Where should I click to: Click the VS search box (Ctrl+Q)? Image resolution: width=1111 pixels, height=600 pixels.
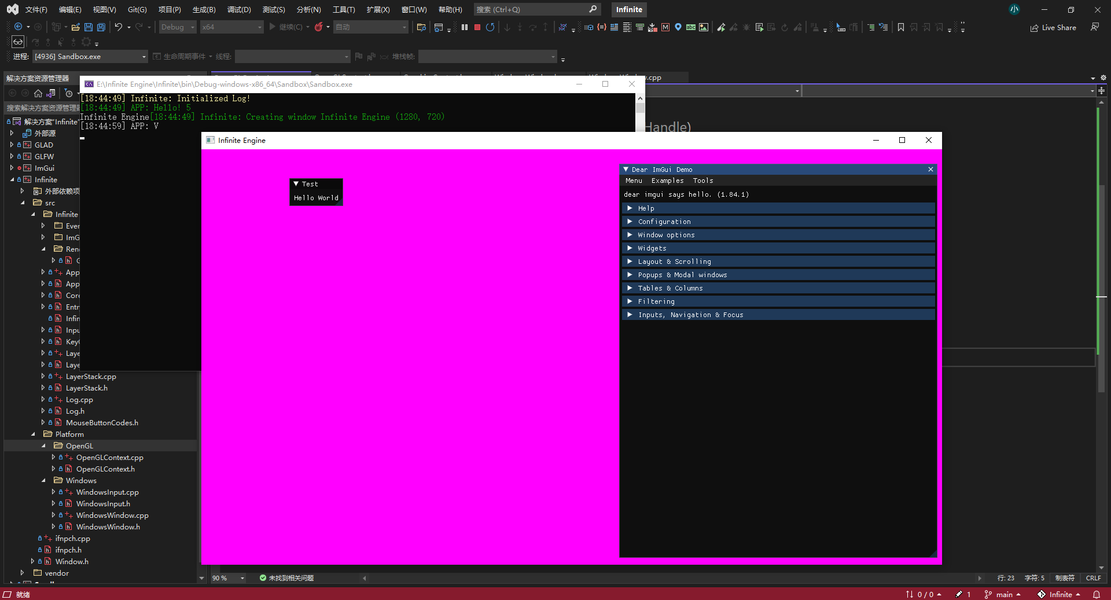coord(536,9)
